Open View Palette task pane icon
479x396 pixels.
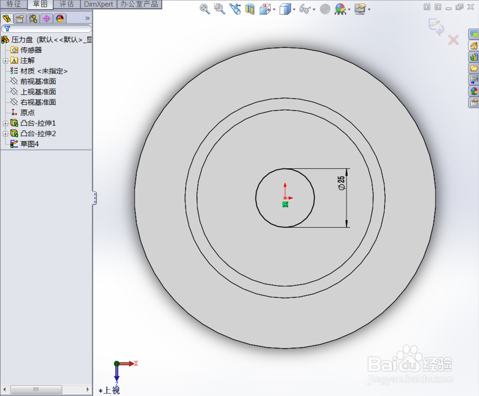[474, 79]
